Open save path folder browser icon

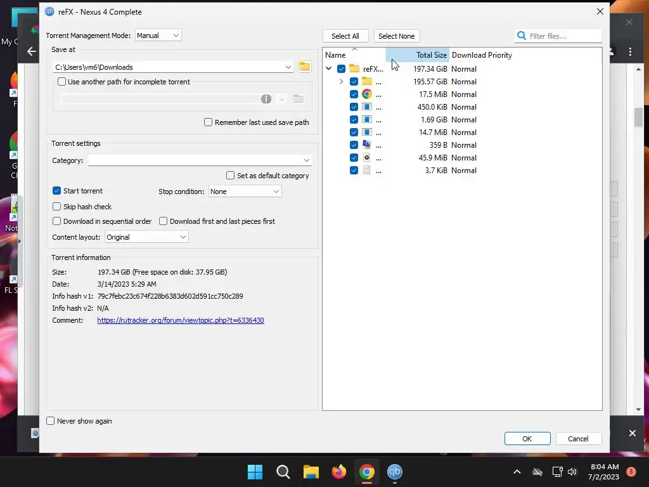point(305,67)
